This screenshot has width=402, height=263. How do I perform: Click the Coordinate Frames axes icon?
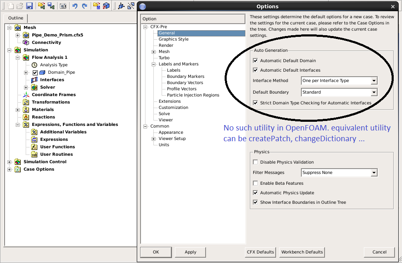click(26, 95)
